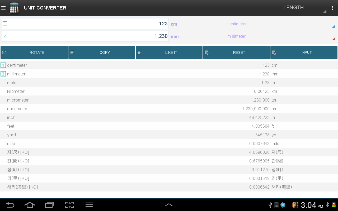
Task: Select the inch row
Action: [x=169, y=117]
